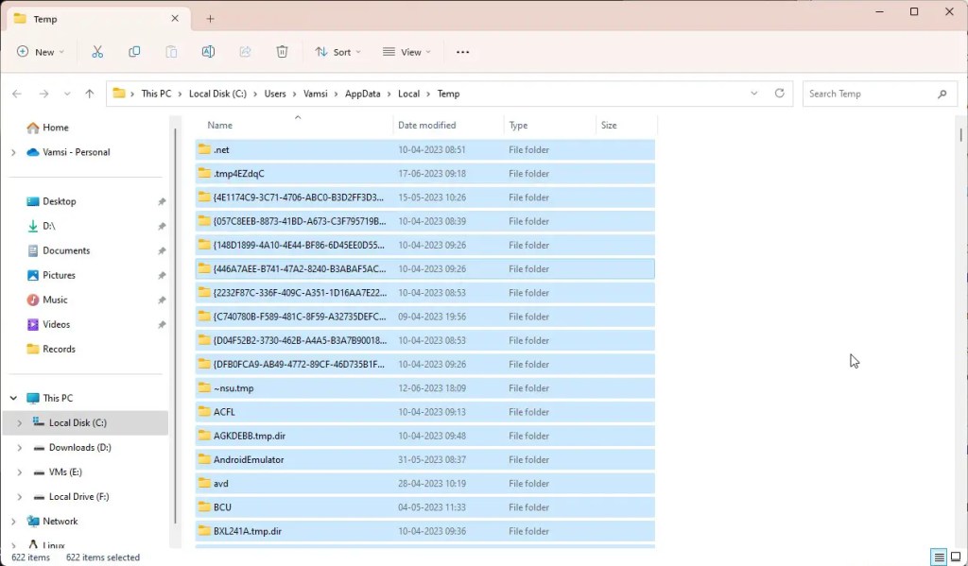
Task: Sort by the Type column header
Action: pos(549,126)
